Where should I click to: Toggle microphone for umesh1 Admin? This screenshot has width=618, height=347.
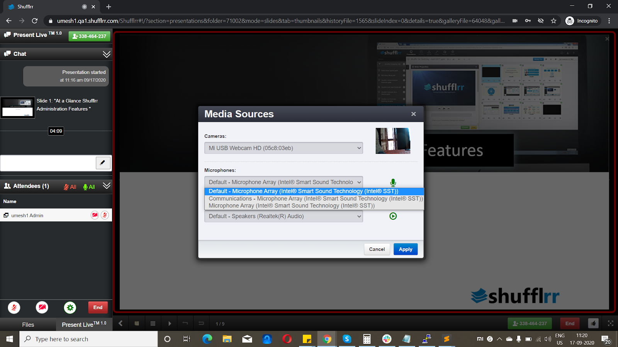[105, 215]
